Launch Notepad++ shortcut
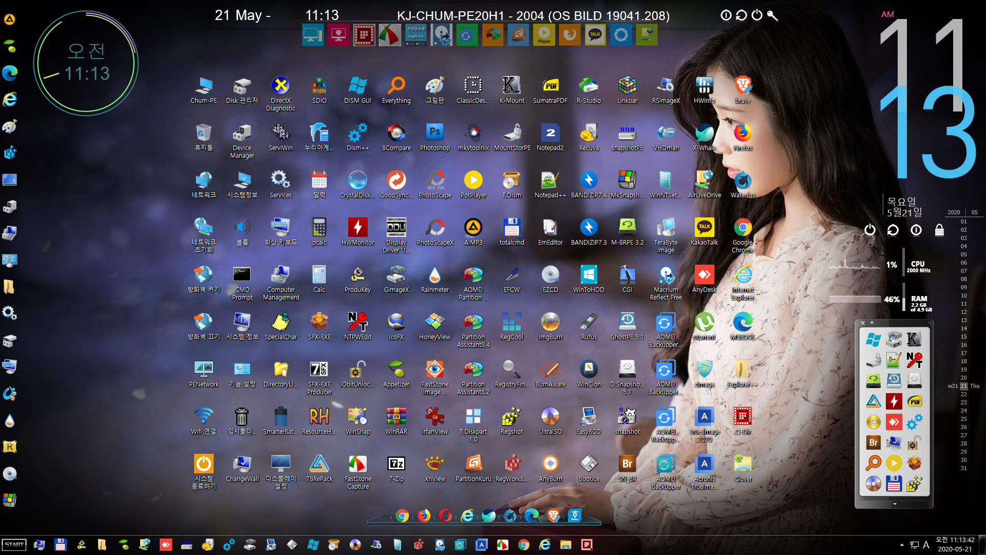The width and height of the screenshot is (986, 555). tap(550, 185)
